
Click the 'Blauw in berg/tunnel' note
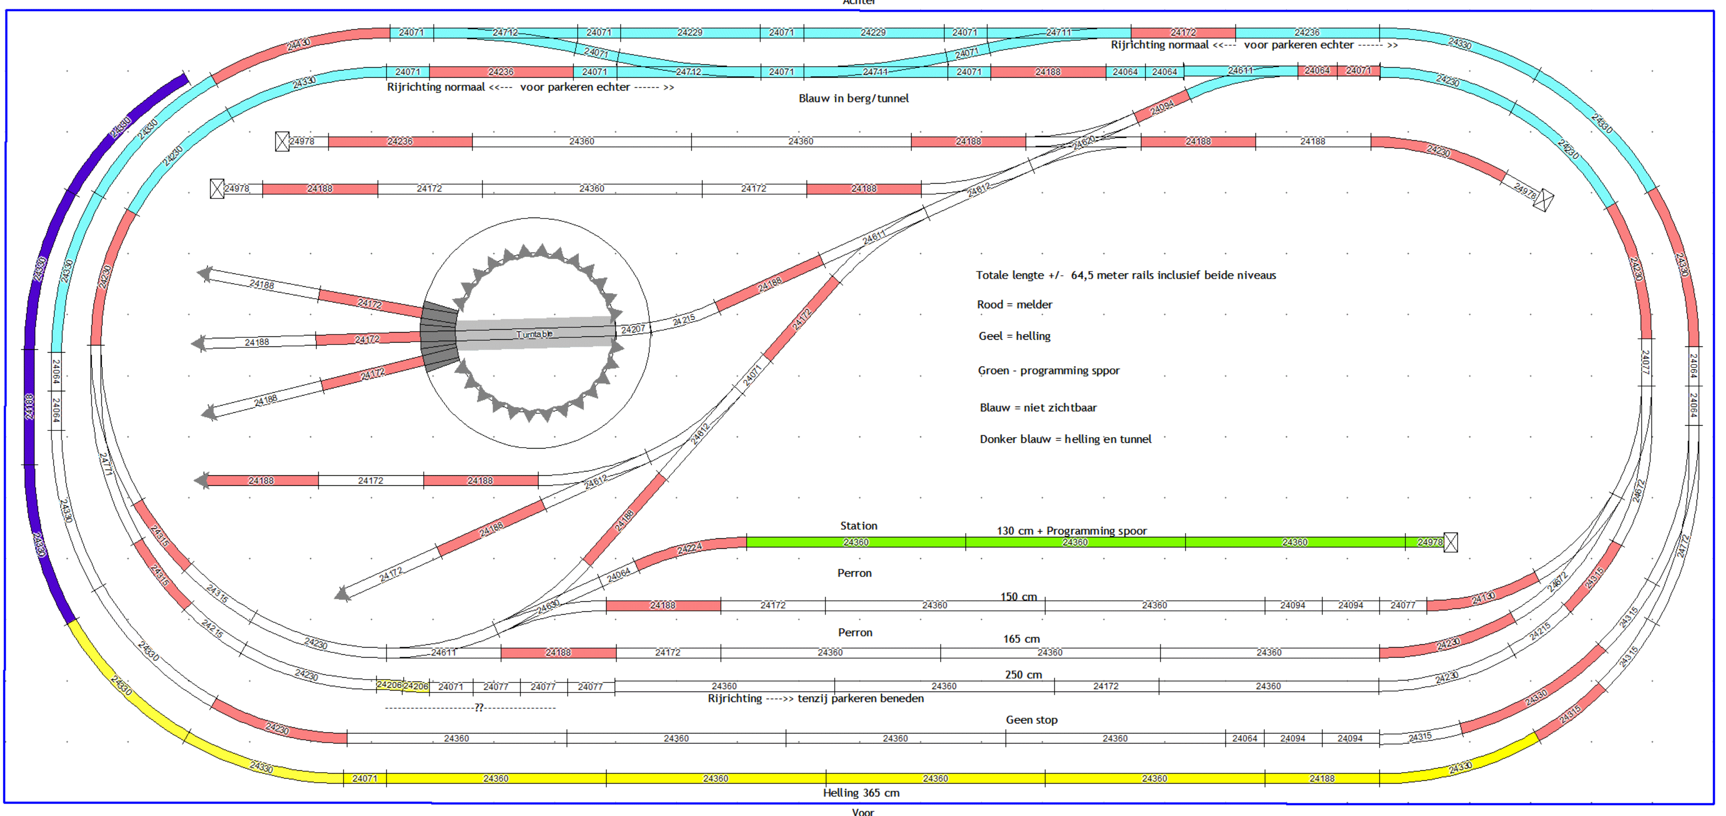click(x=853, y=98)
